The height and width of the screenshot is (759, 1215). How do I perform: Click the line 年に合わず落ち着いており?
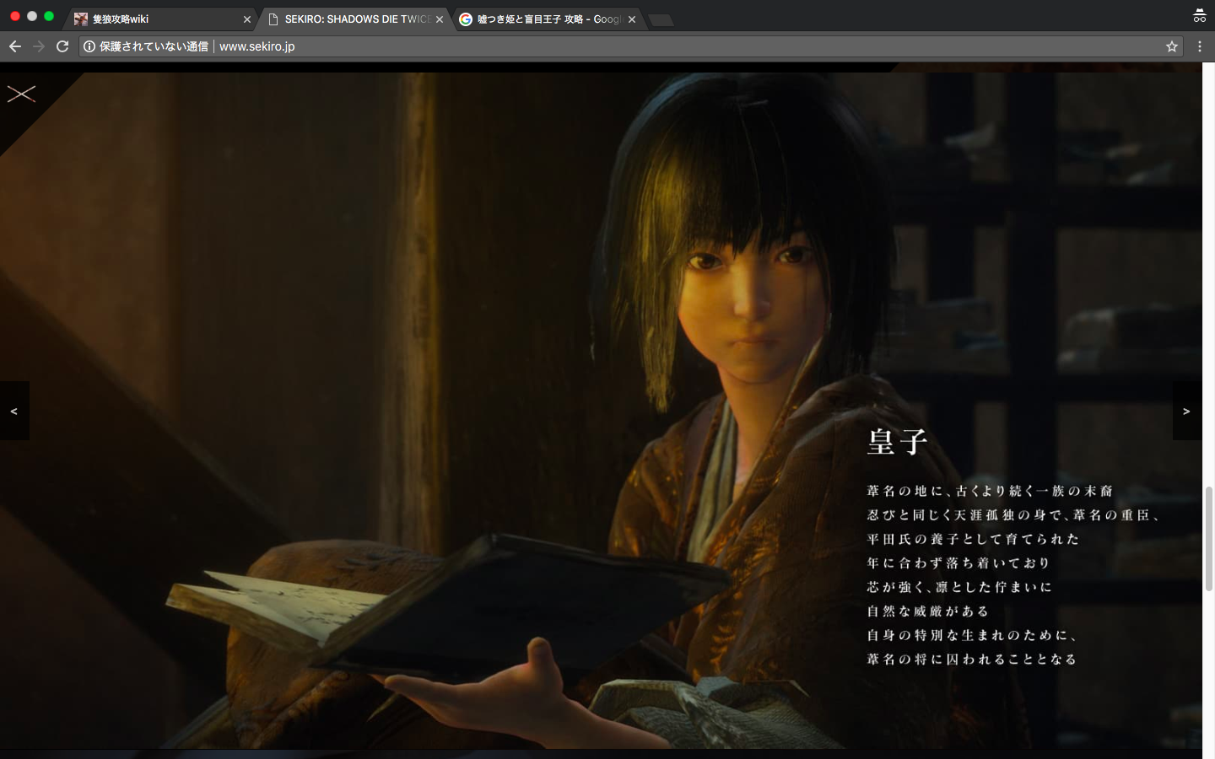point(958,563)
